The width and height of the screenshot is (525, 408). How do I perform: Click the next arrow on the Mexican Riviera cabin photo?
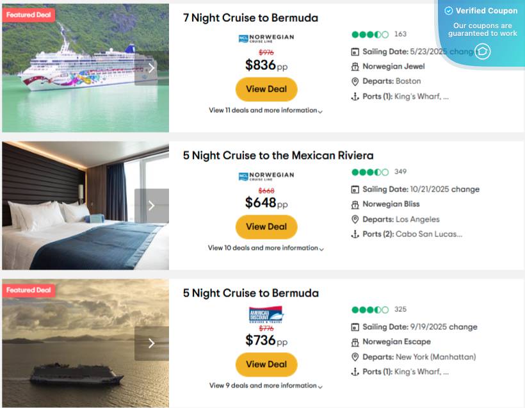pos(152,205)
